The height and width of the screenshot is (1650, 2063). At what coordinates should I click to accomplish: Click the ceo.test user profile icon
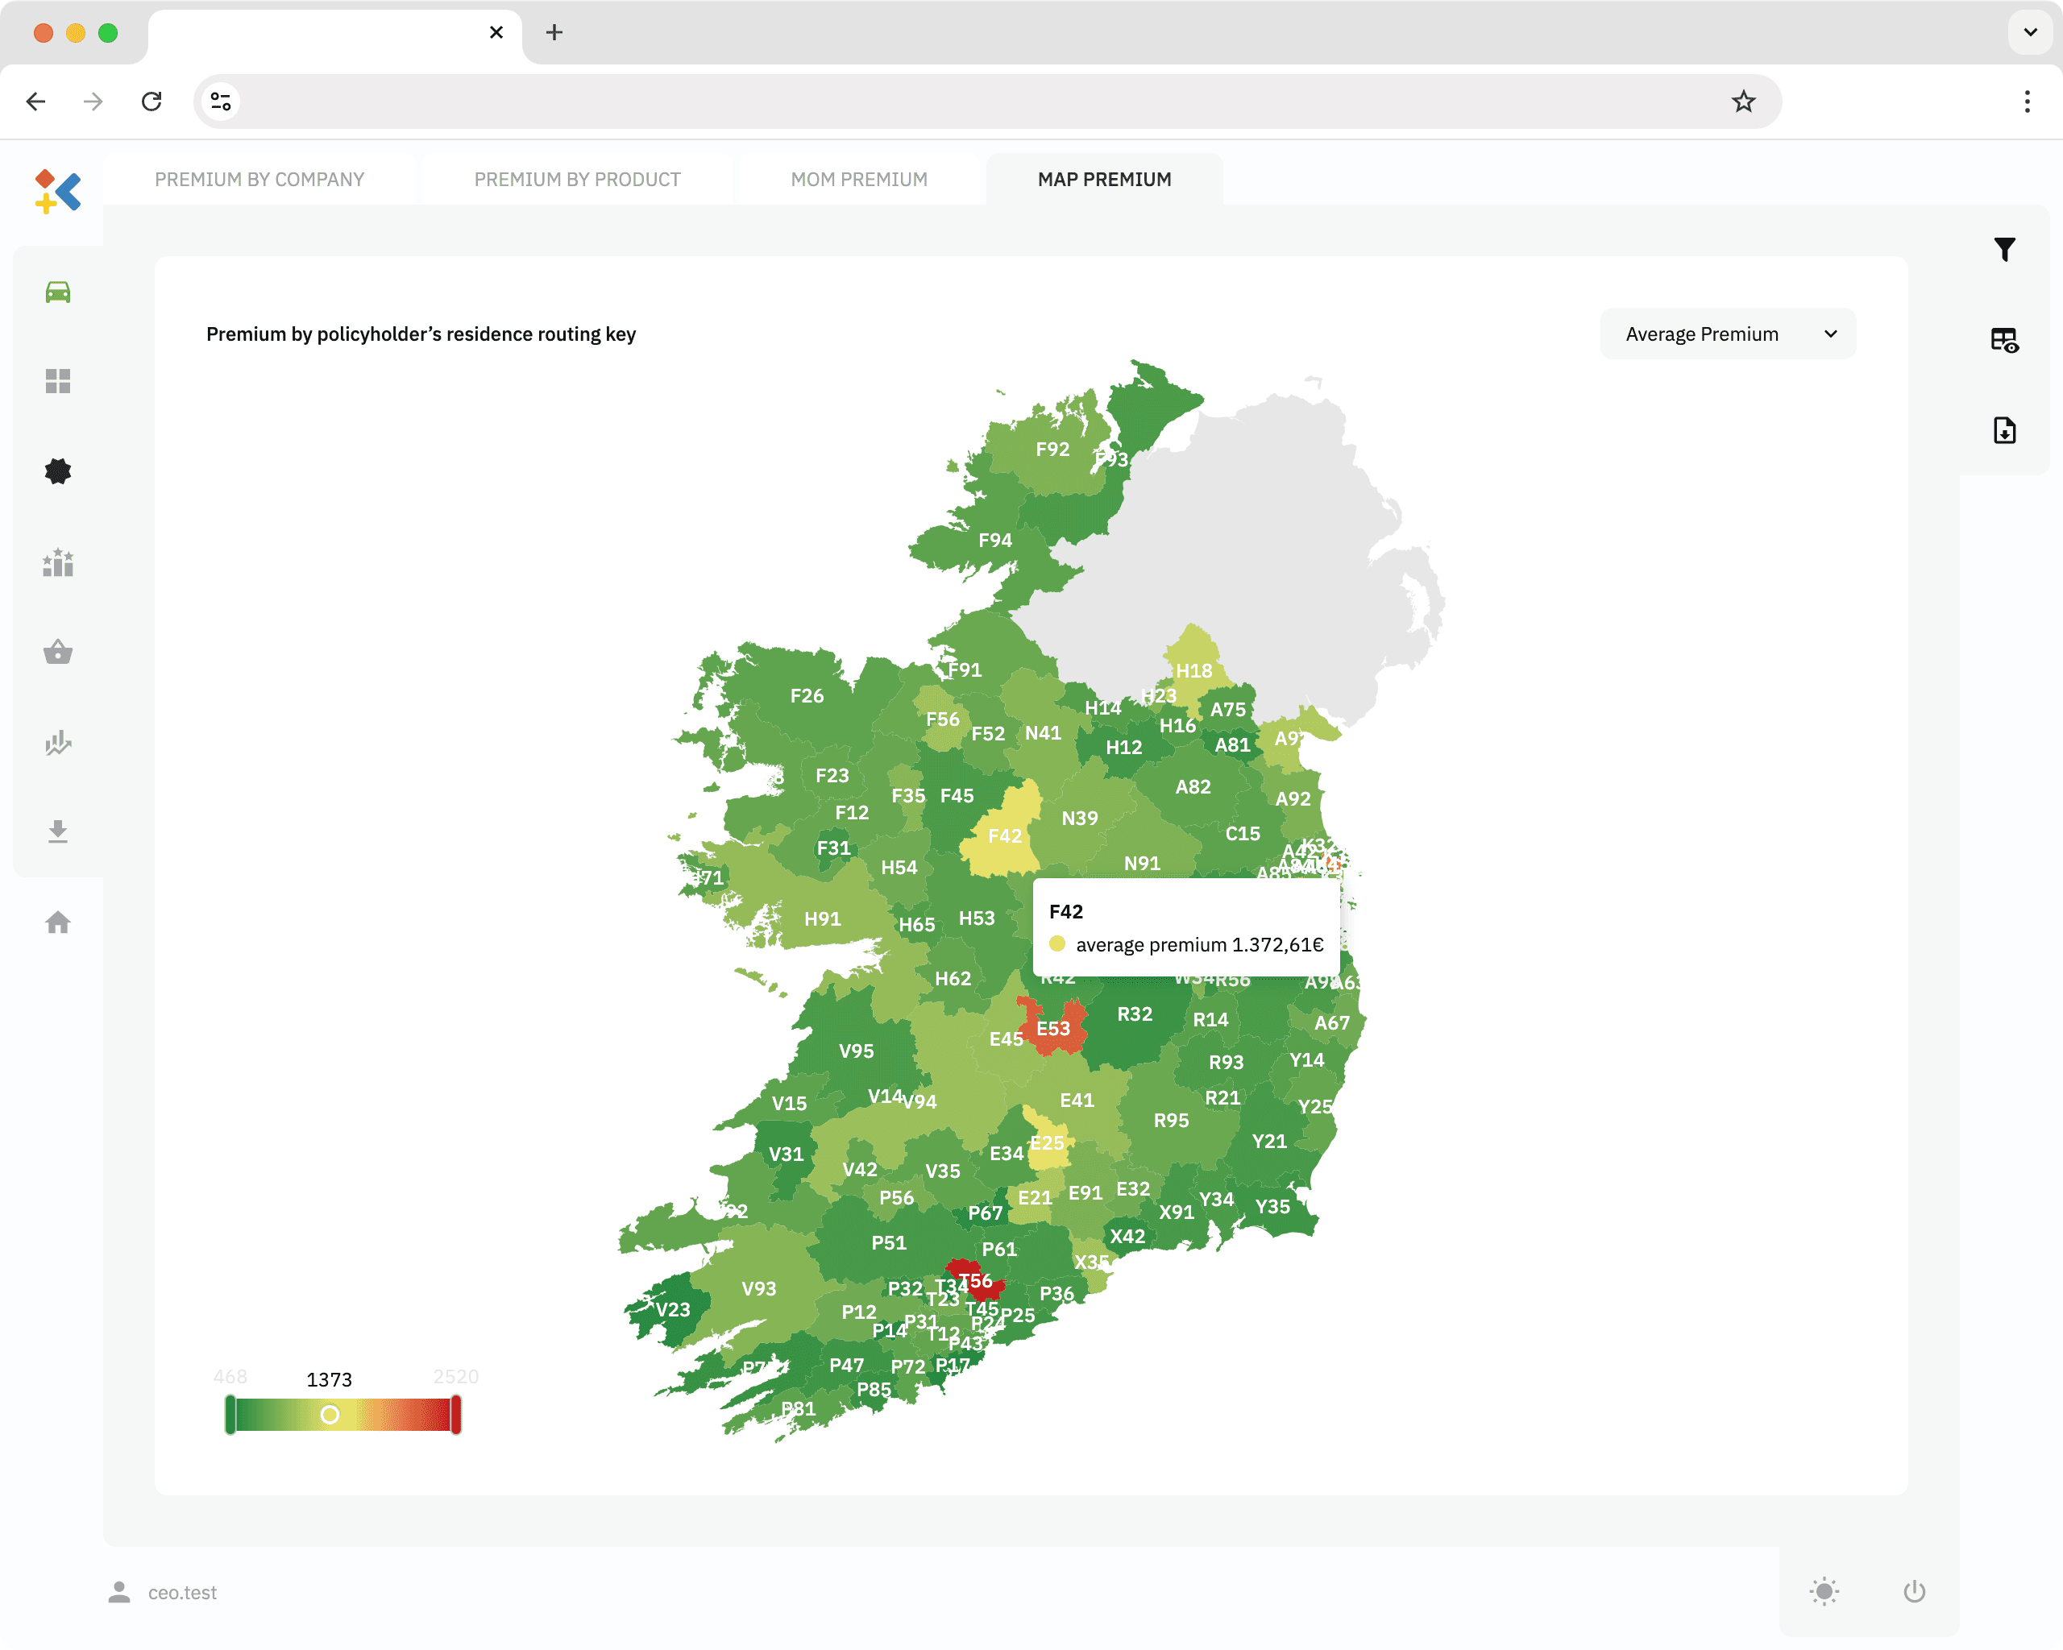(118, 1592)
